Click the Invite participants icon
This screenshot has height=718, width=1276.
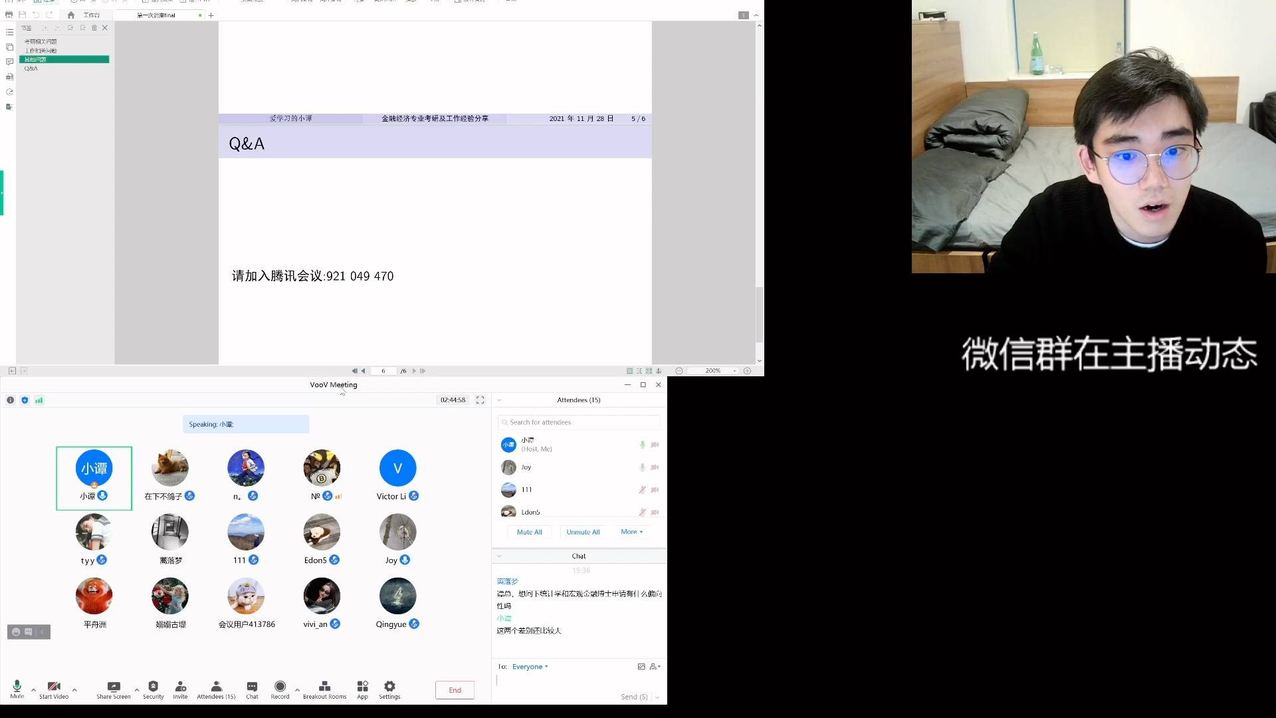point(179,688)
